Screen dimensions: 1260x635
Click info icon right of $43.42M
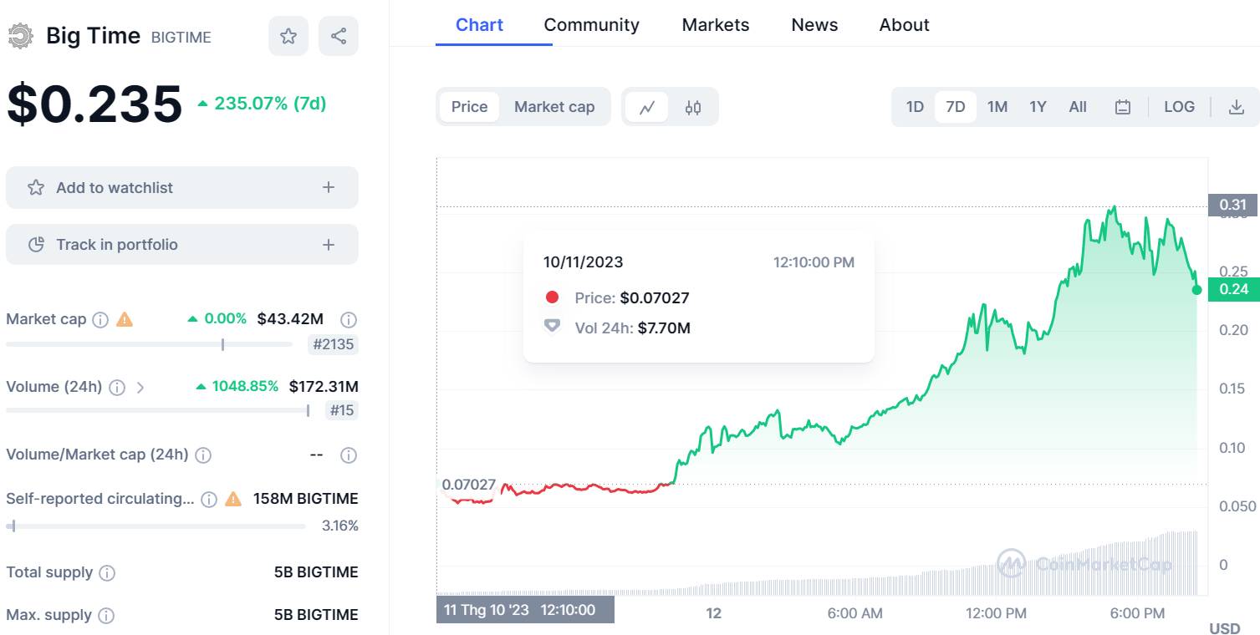click(349, 319)
